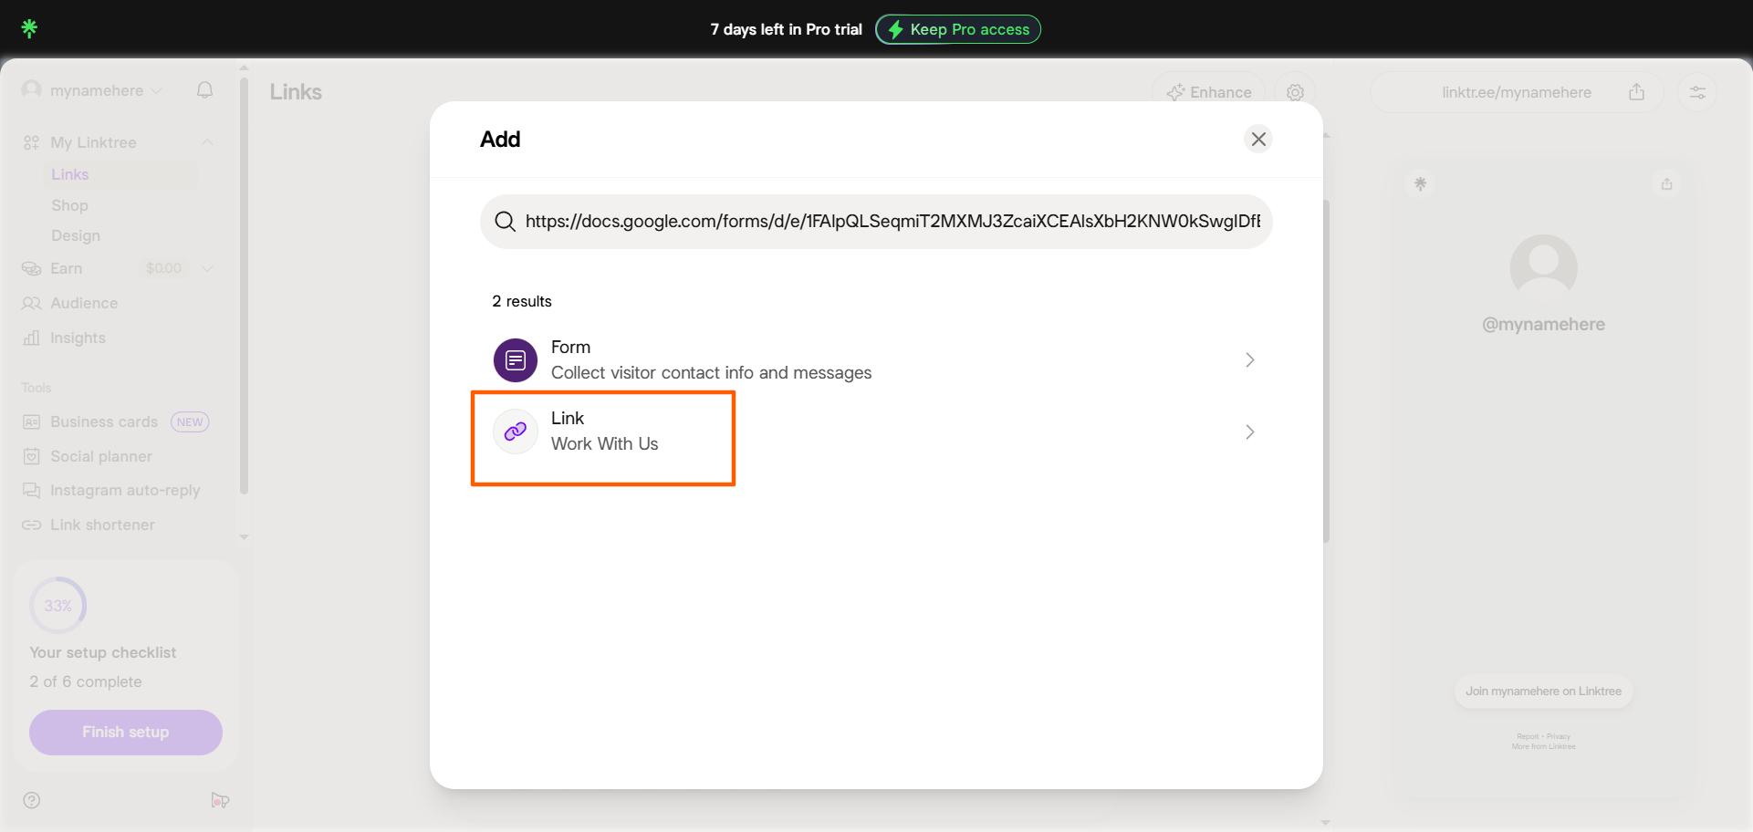Click the sidebar vertical scrollbar

244,285
